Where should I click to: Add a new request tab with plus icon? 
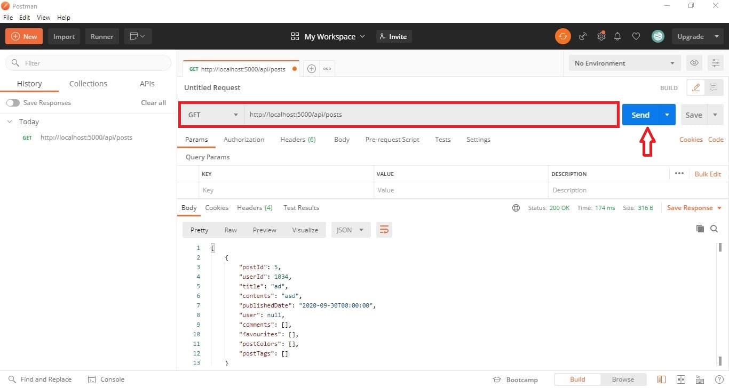[312, 69]
